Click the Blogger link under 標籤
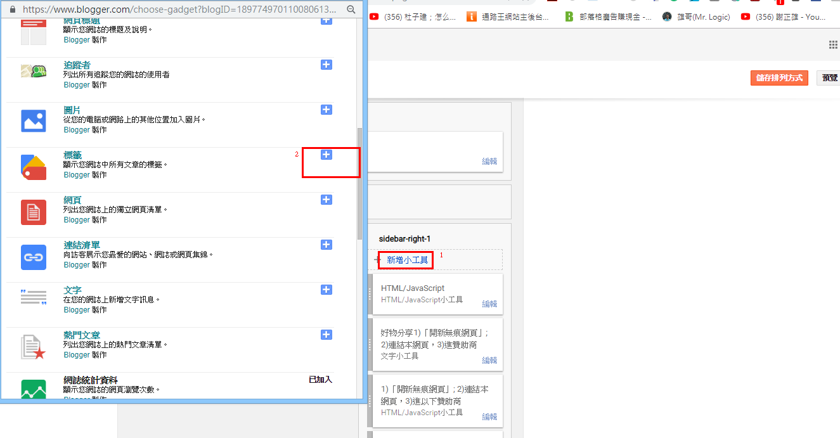Screen dimensions: 840x438 click(77, 174)
